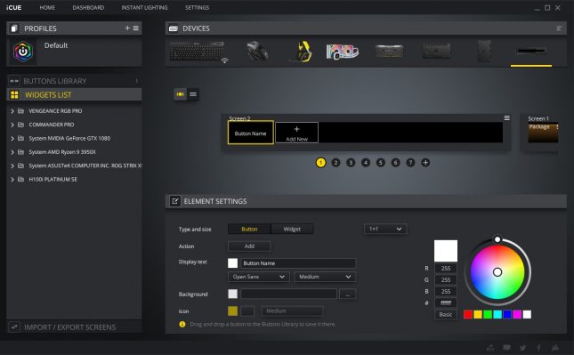Open the profiles list menu icon

136,28
